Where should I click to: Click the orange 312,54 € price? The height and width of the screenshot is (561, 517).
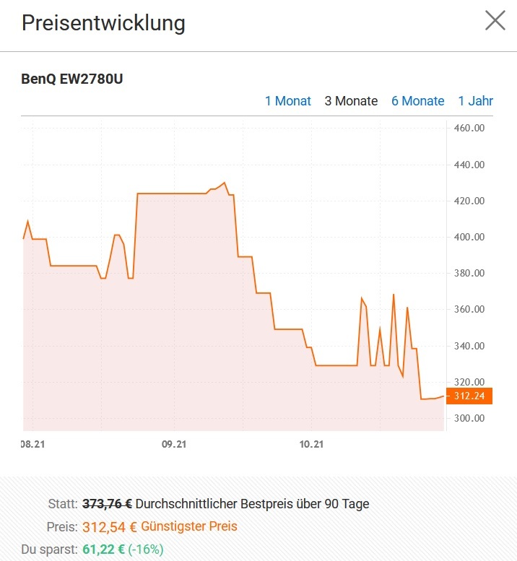[x=110, y=527]
